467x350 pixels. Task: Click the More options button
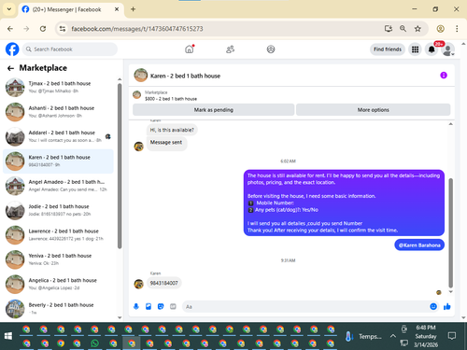coord(373,110)
